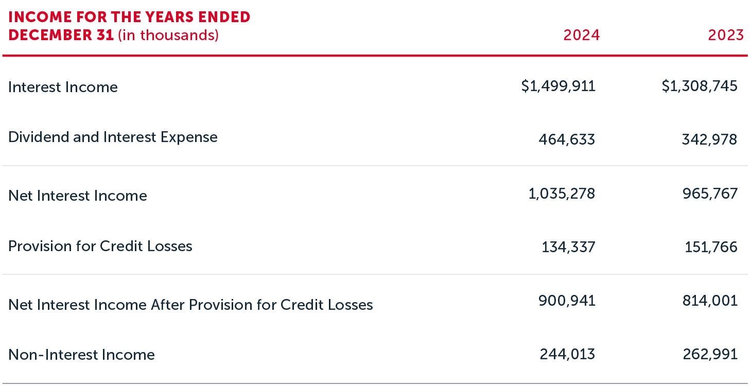Click the 1,035,278 net interest value
Screen dimensions: 751x386
click(562, 194)
